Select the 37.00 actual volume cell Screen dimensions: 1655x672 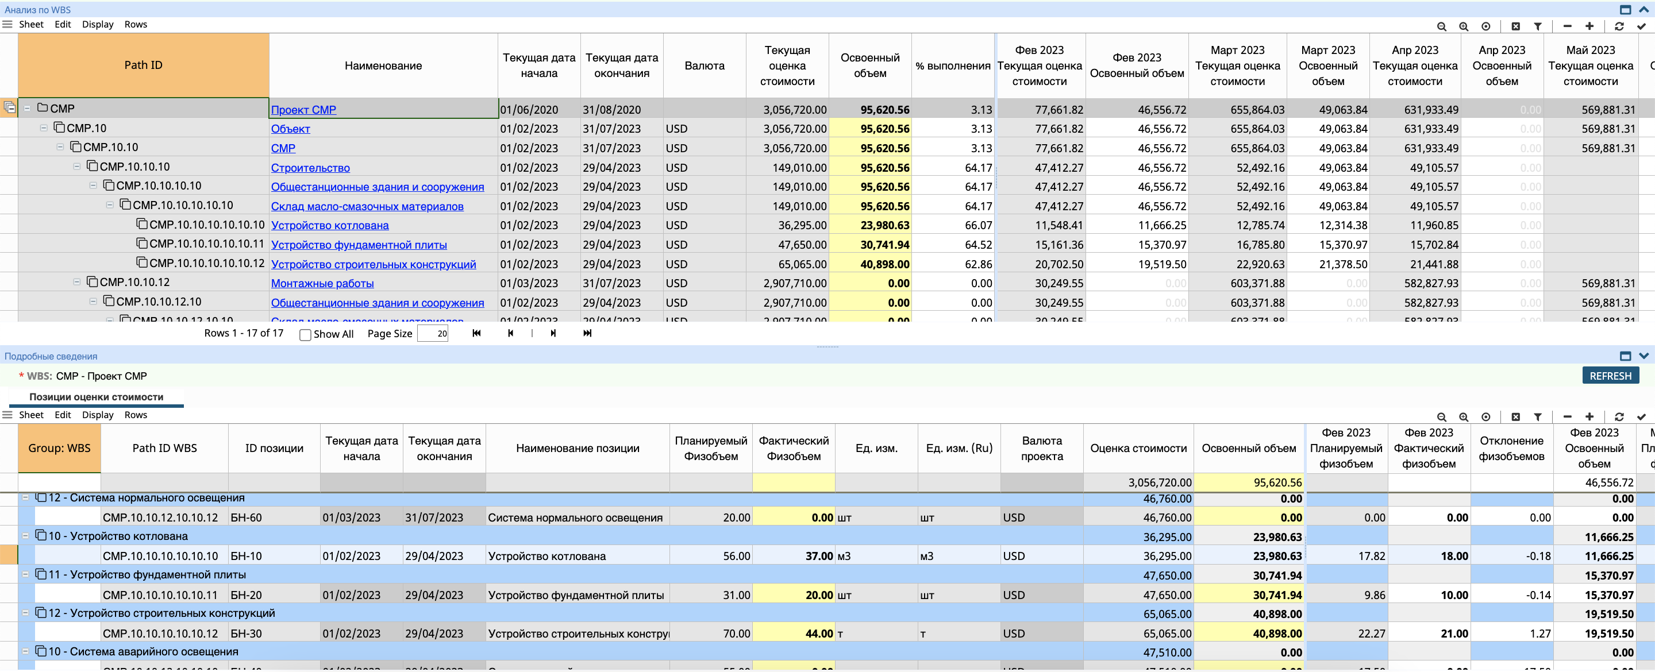pyautogui.click(x=794, y=557)
